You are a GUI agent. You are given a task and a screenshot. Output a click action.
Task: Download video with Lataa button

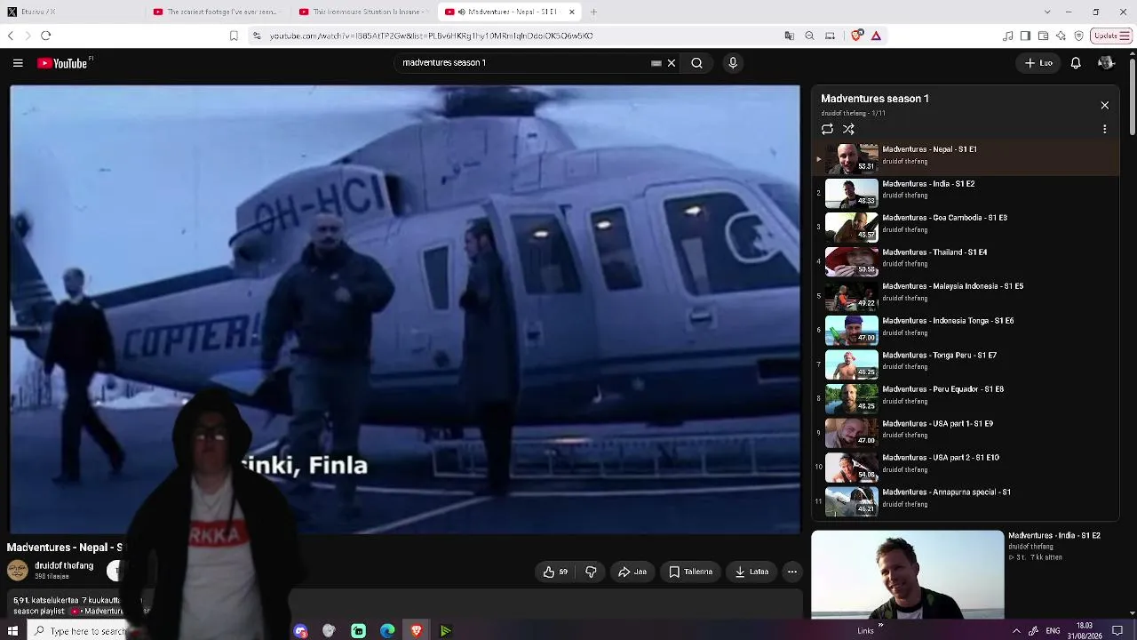pyautogui.click(x=751, y=572)
